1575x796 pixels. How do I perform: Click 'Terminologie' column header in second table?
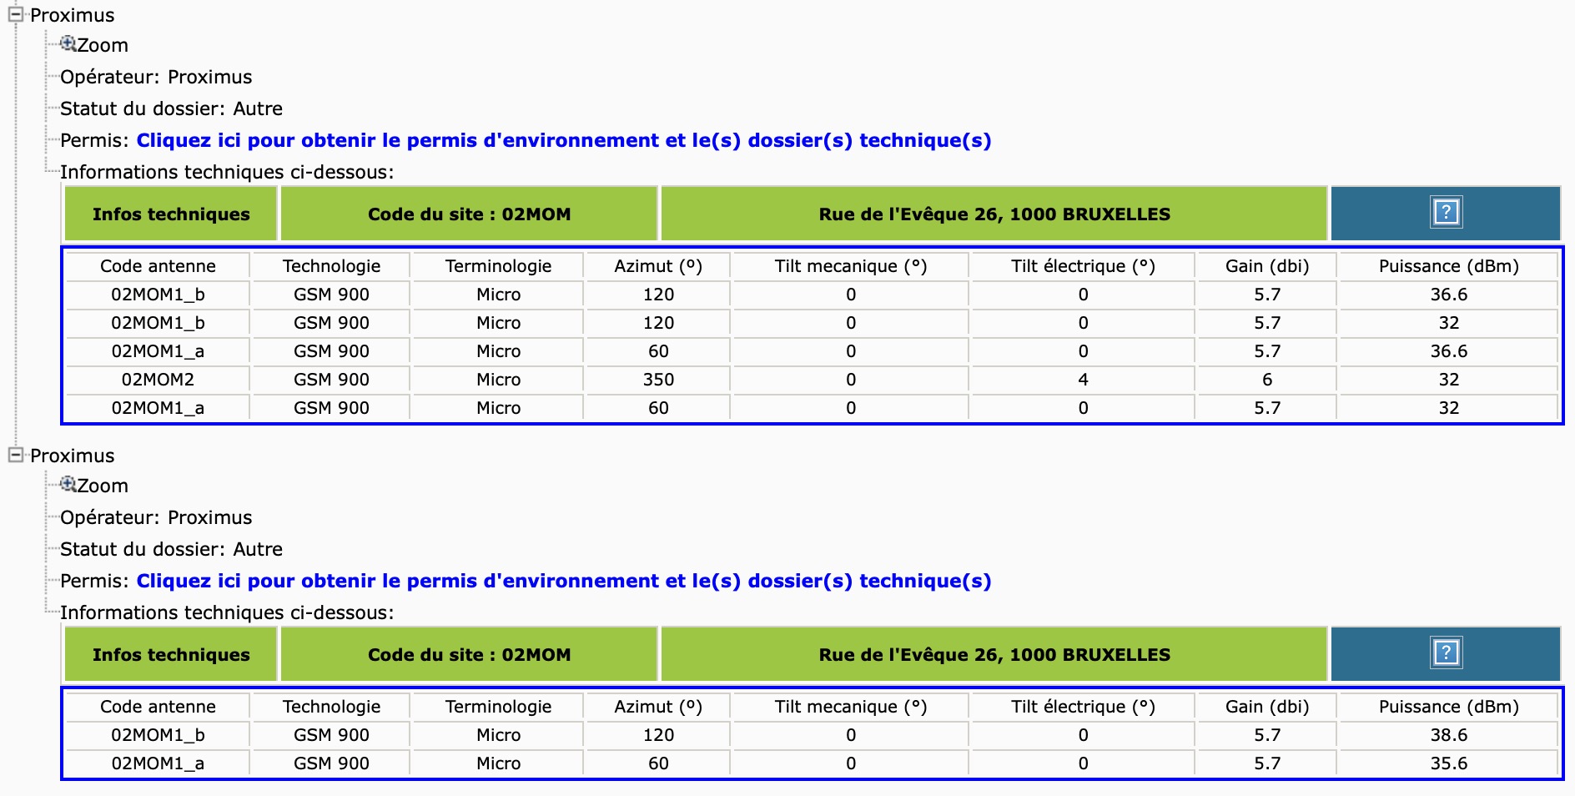tap(498, 707)
